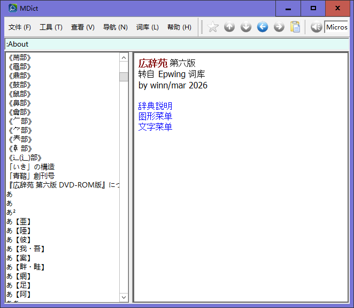Click the Micros voice selection box
This screenshot has height=308, width=354.
[337, 27]
